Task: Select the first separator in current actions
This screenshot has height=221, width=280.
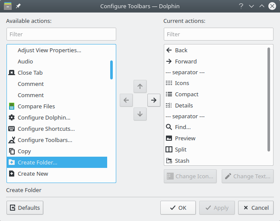Action: (x=185, y=72)
